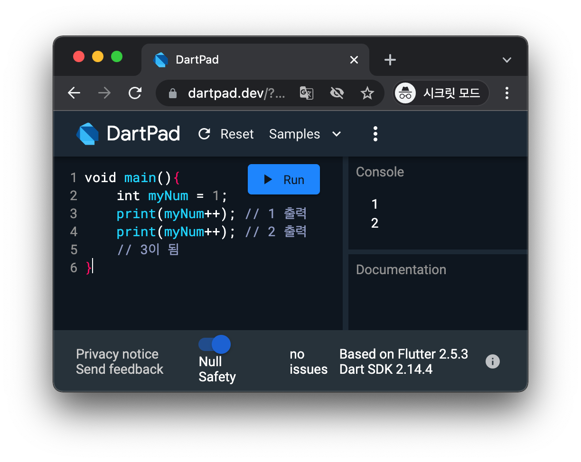The height and width of the screenshot is (462, 581).
Task: Click 'Dart SDK 2.14.4' version text
Action: 386,369
